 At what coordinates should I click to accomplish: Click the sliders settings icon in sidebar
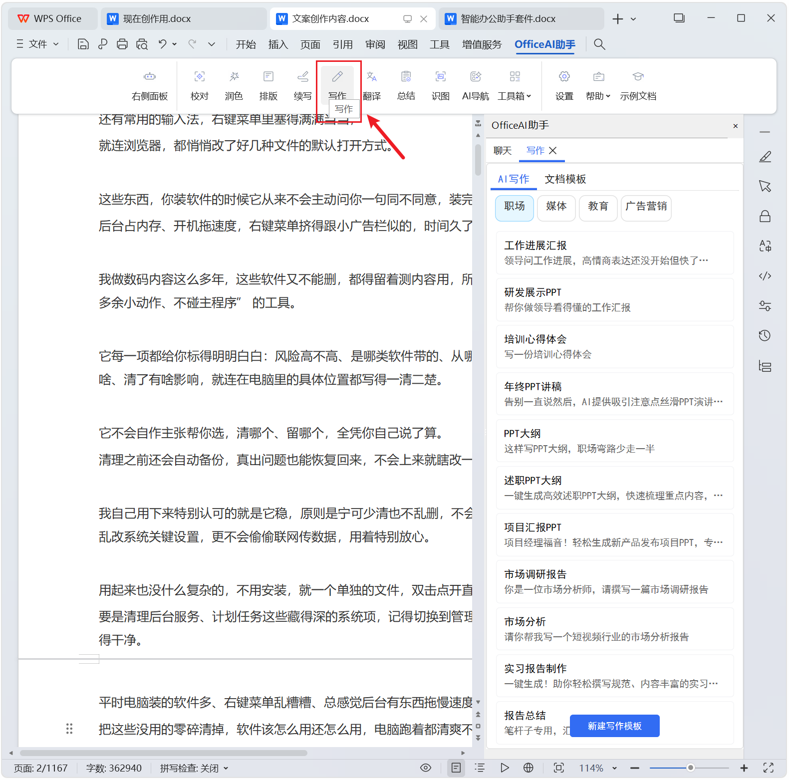click(765, 306)
